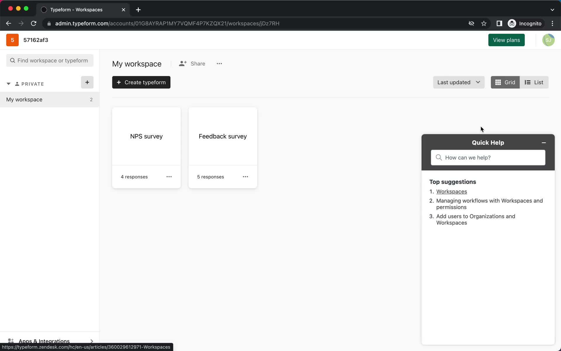Image resolution: width=561 pixels, height=351 pixels.
Task: Expand the PRIVATE workspaces section
Action: (x=8, y=84)
